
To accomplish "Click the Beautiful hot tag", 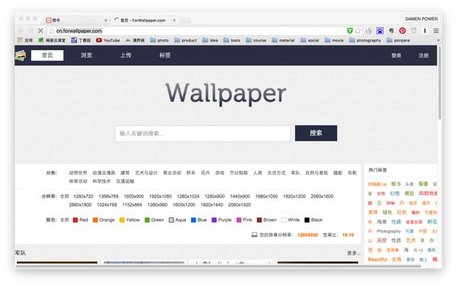I will [377, 259].
